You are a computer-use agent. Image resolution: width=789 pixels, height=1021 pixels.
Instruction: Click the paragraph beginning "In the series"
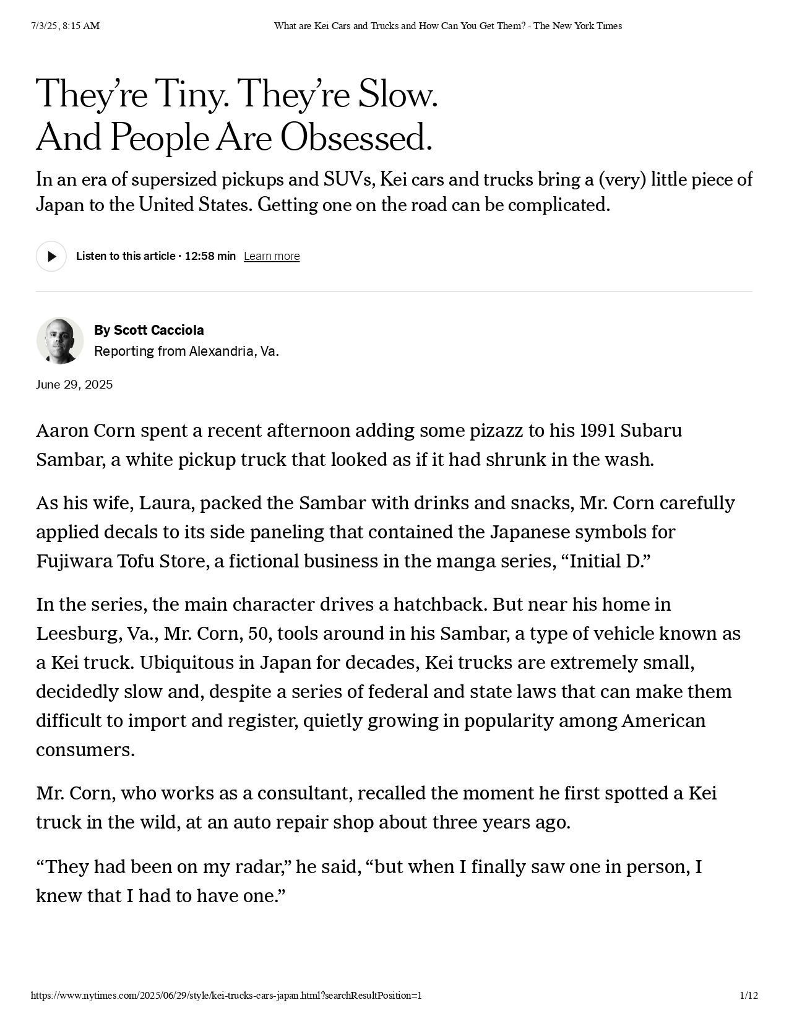(388, 676)
